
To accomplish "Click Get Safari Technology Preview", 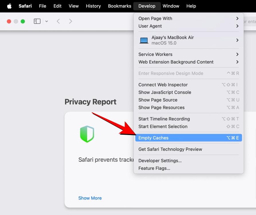I will pos(189,149).
